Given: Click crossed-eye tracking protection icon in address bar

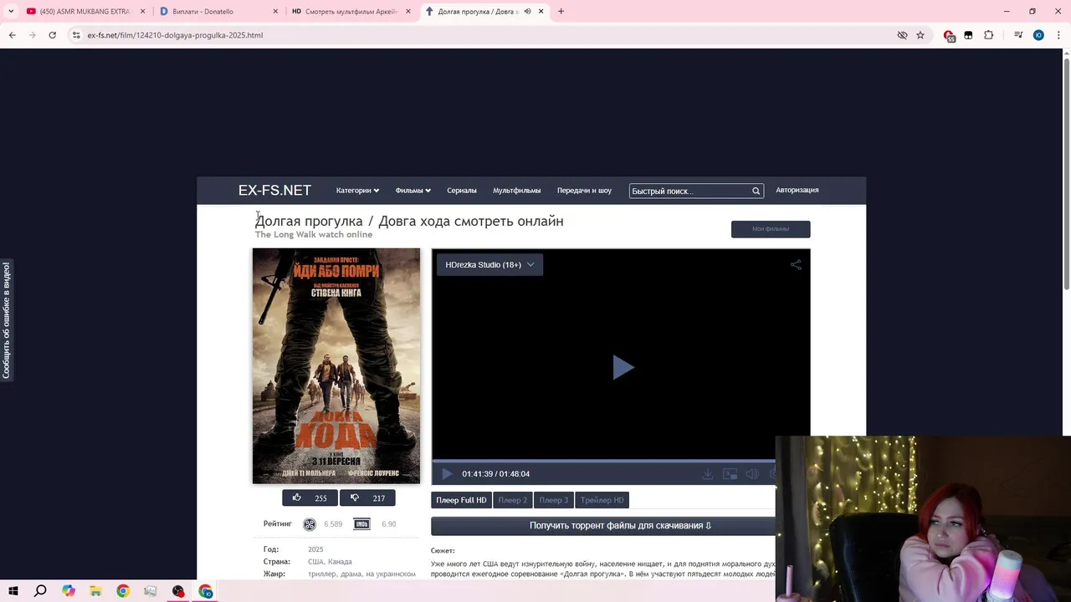Looking at the screenshot, I should click(x=902, y=35).
